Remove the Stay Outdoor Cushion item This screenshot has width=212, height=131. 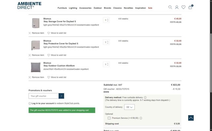[x=36, y=77]
